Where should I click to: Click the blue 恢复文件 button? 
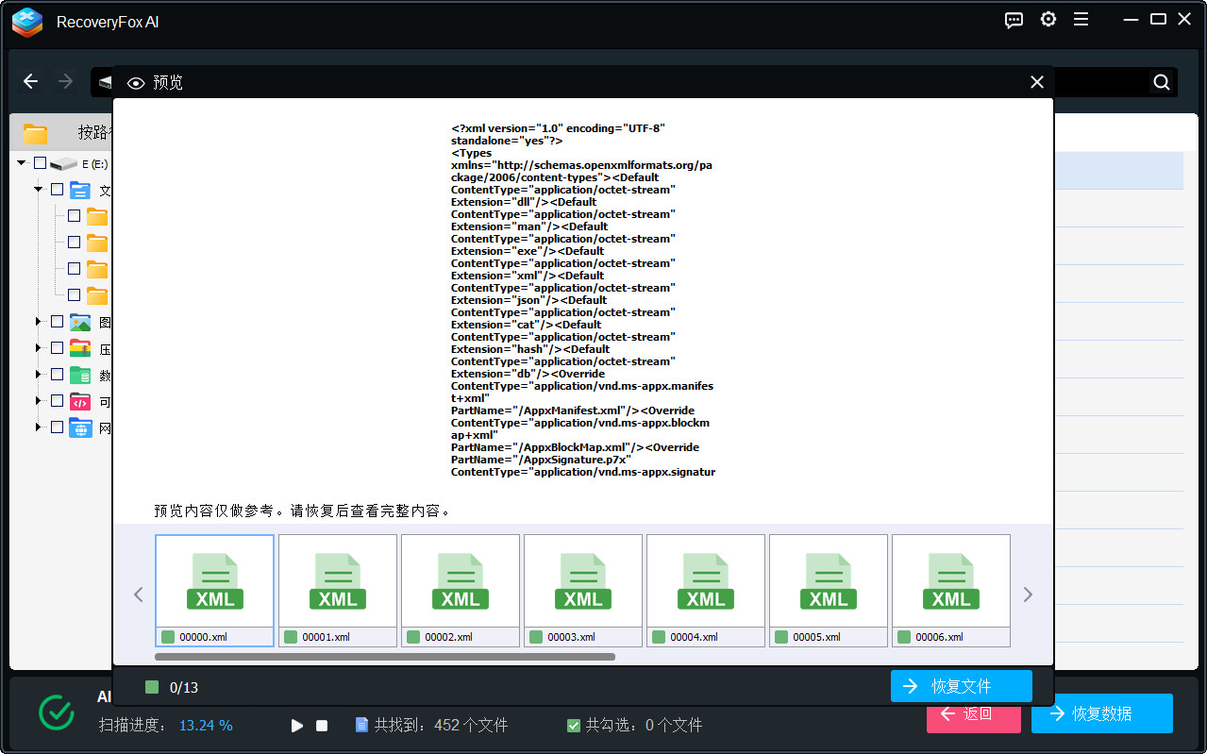[961, 686]
